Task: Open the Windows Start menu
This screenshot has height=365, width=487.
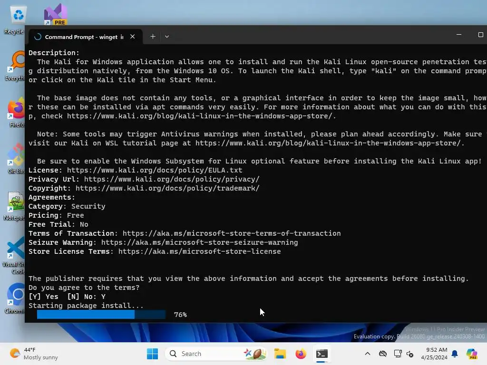Action: coord(152,354)
